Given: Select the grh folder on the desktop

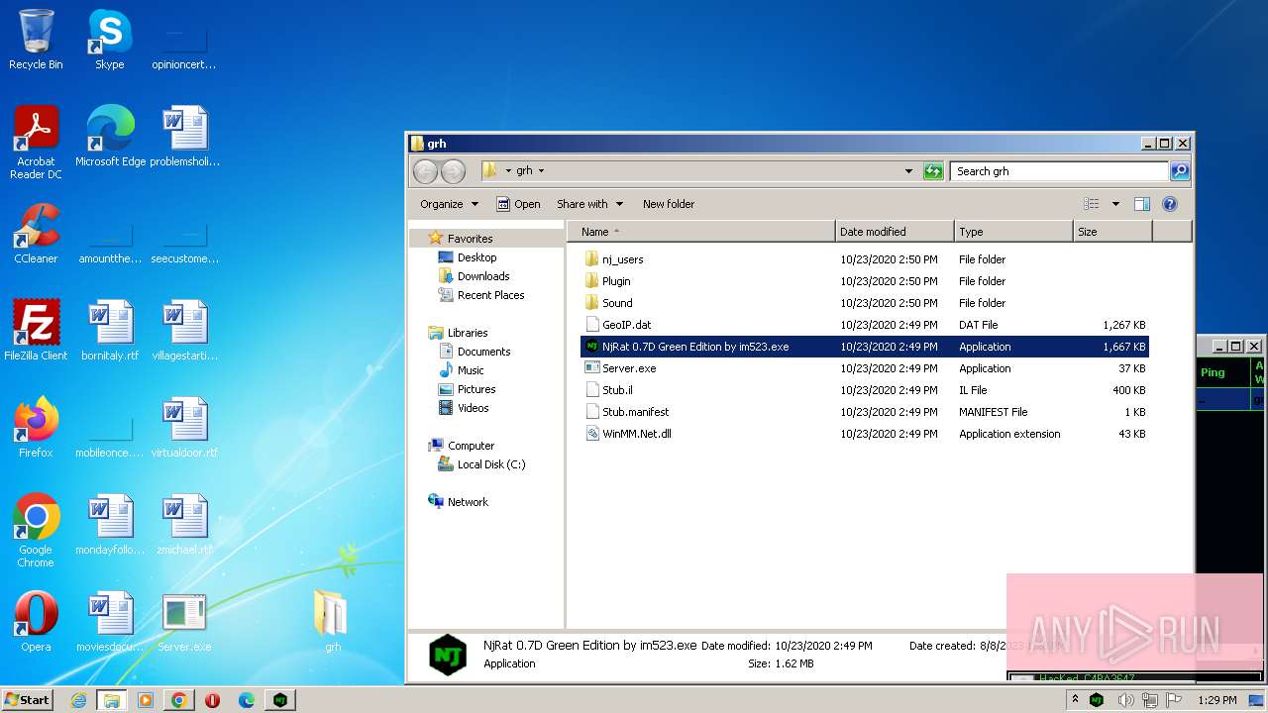Looking at the screenshot, I should (332, 622).
